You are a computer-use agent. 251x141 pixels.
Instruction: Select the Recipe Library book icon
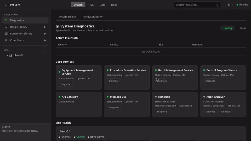pos(6,27)
